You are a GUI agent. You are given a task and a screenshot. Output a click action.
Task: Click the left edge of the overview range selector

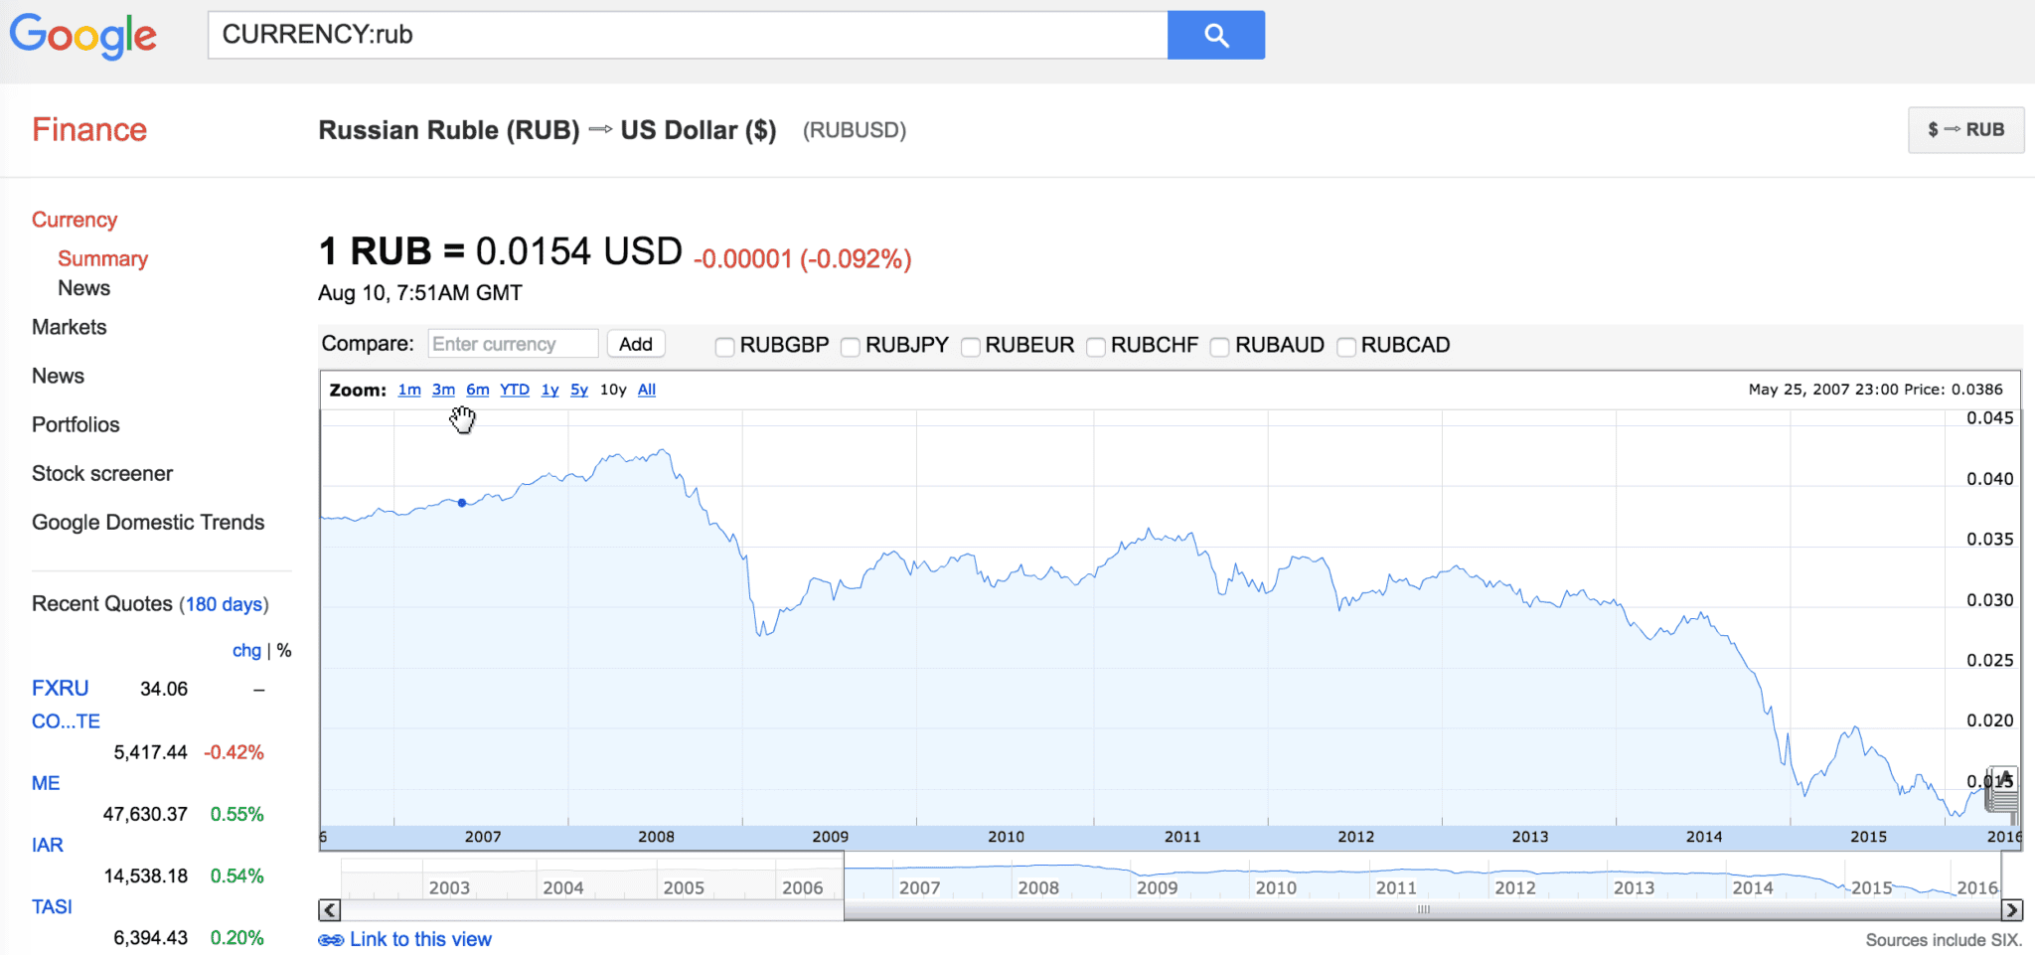tap(844, 884)
